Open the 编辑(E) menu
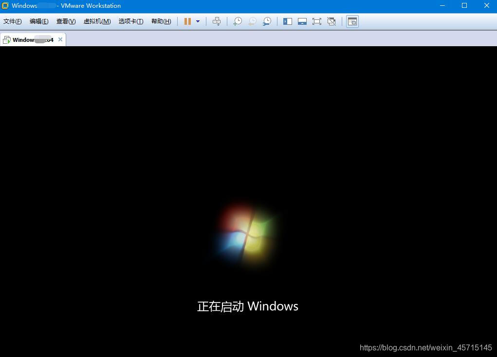Image resolution: width=497 pixels, height=357 pixels. (39, 21)
